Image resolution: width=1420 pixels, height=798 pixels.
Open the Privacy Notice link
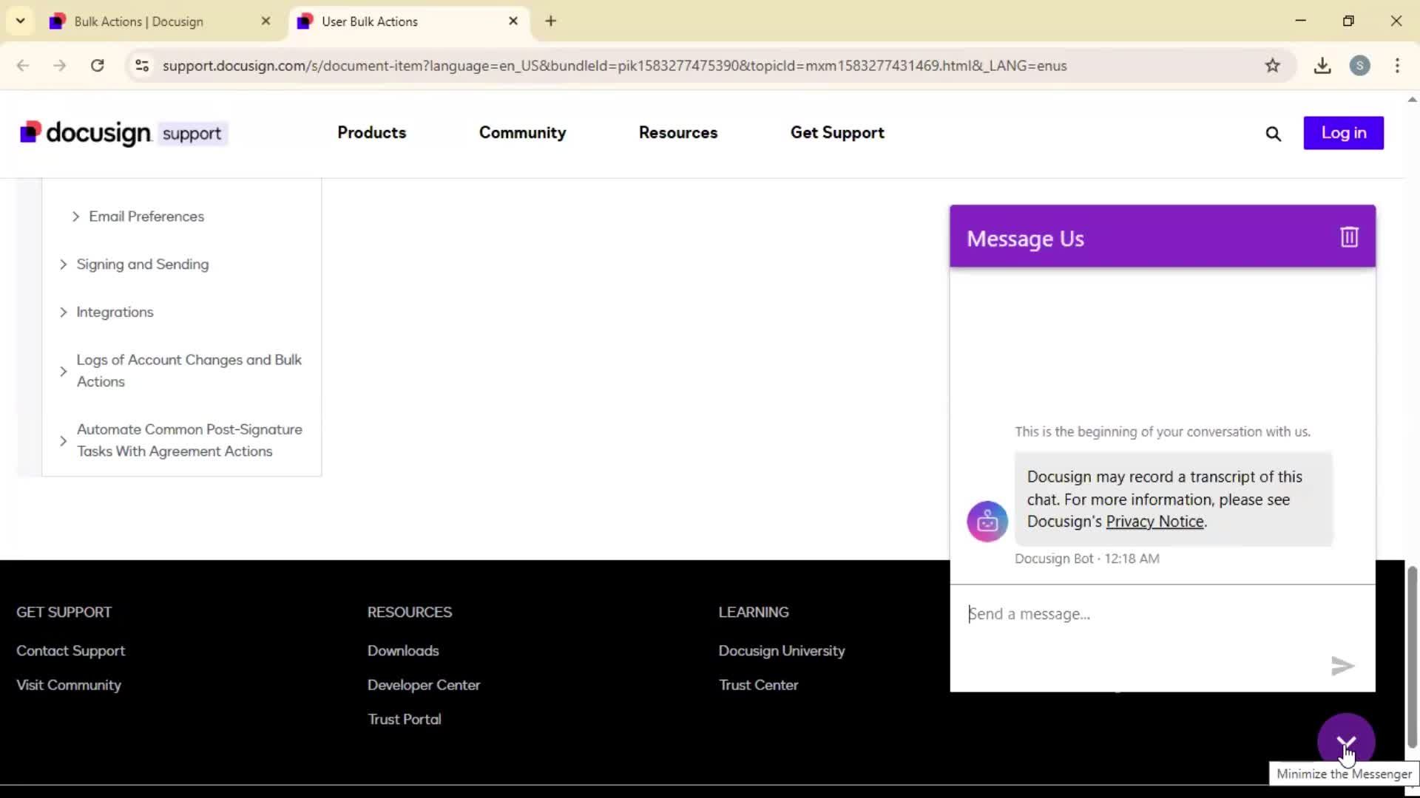(x=1154, y=522)
